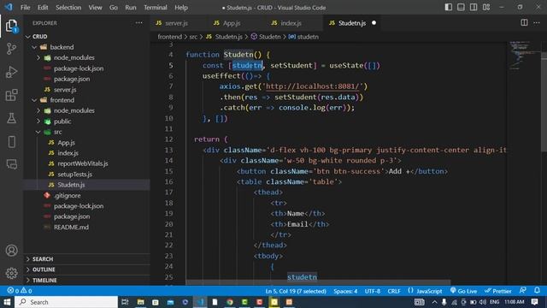Open the Testing flask view
The height and width of the screenshot is (308, 547).
11,118
